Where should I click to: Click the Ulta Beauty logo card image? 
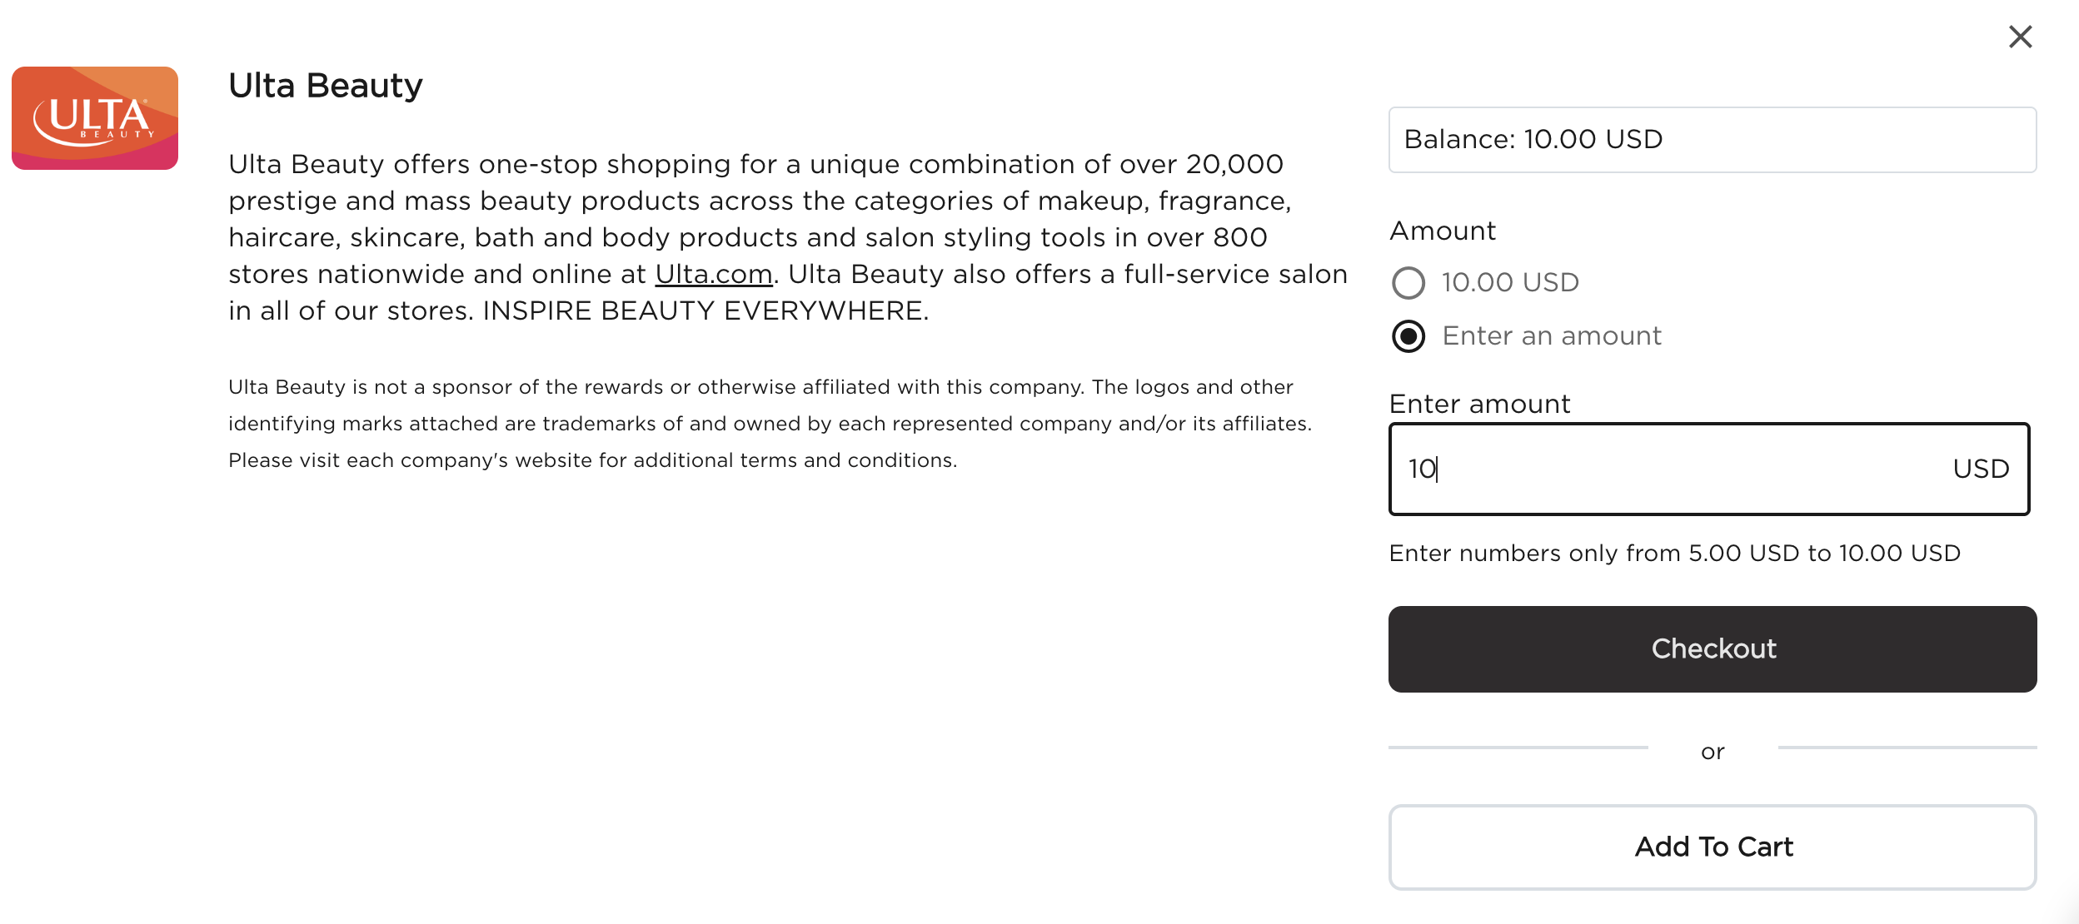(95, 118)
